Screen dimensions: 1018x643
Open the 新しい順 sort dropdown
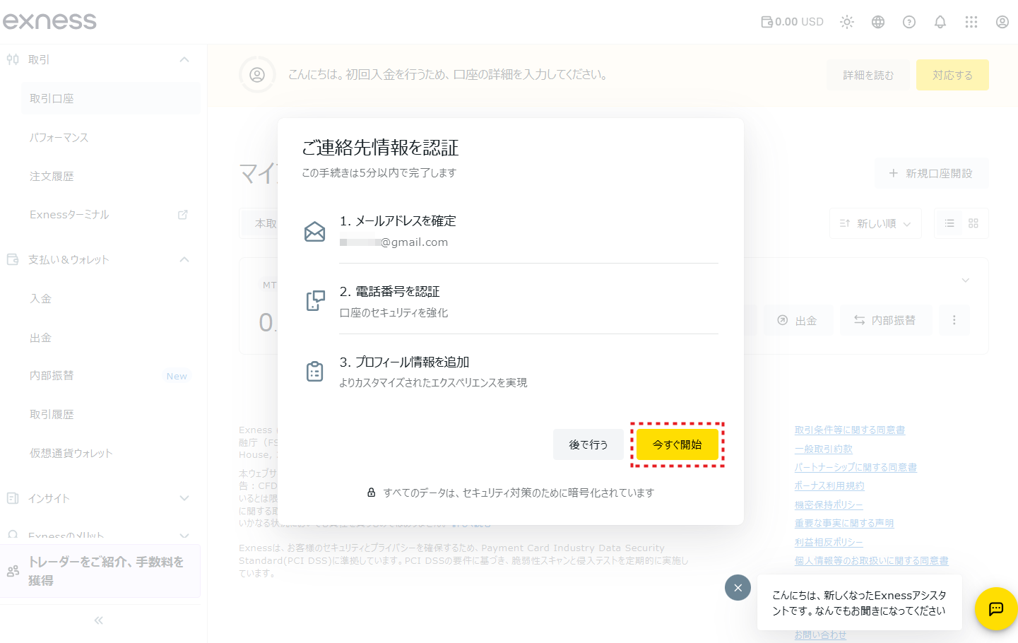point(875,223)
